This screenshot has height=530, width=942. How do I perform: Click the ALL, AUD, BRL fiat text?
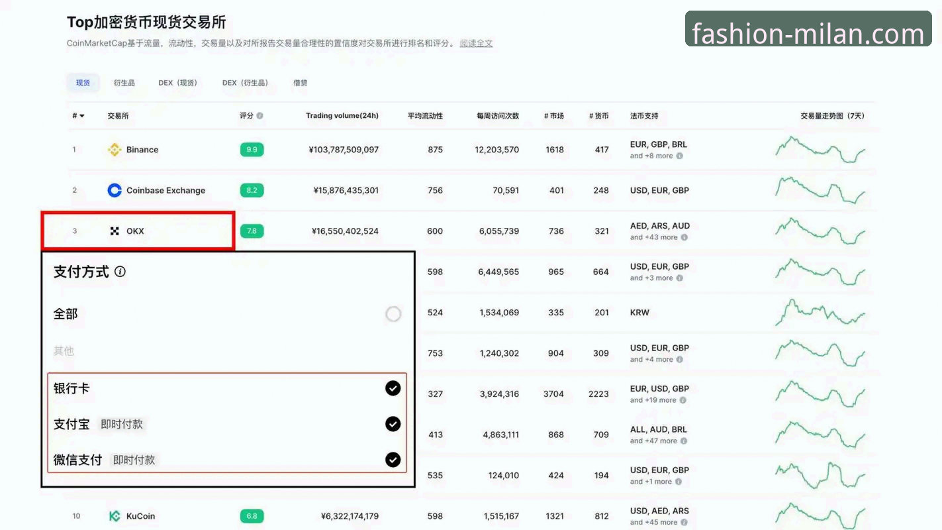pyautogui.click(x=659, y=429)
